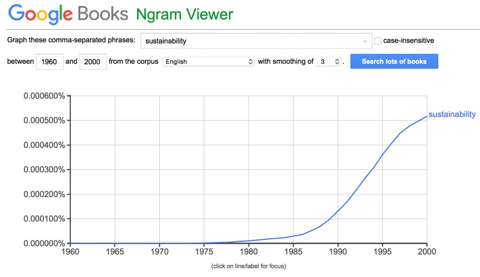Click the 1980 label on the x-axis
This screenshot has width=480, height=277.
pyautogui.click(x=248, y=252)
